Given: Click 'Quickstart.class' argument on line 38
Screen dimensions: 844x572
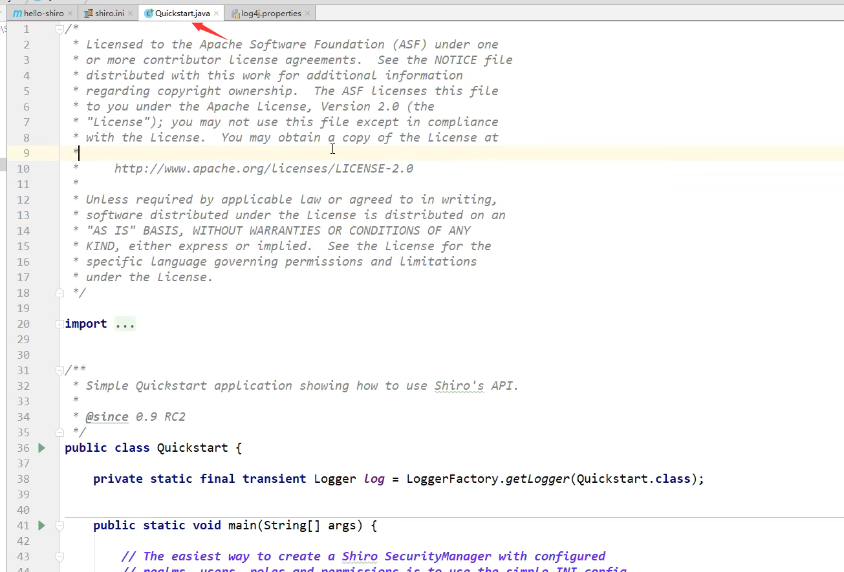Looking at the screenshot, I should point(634,479).
